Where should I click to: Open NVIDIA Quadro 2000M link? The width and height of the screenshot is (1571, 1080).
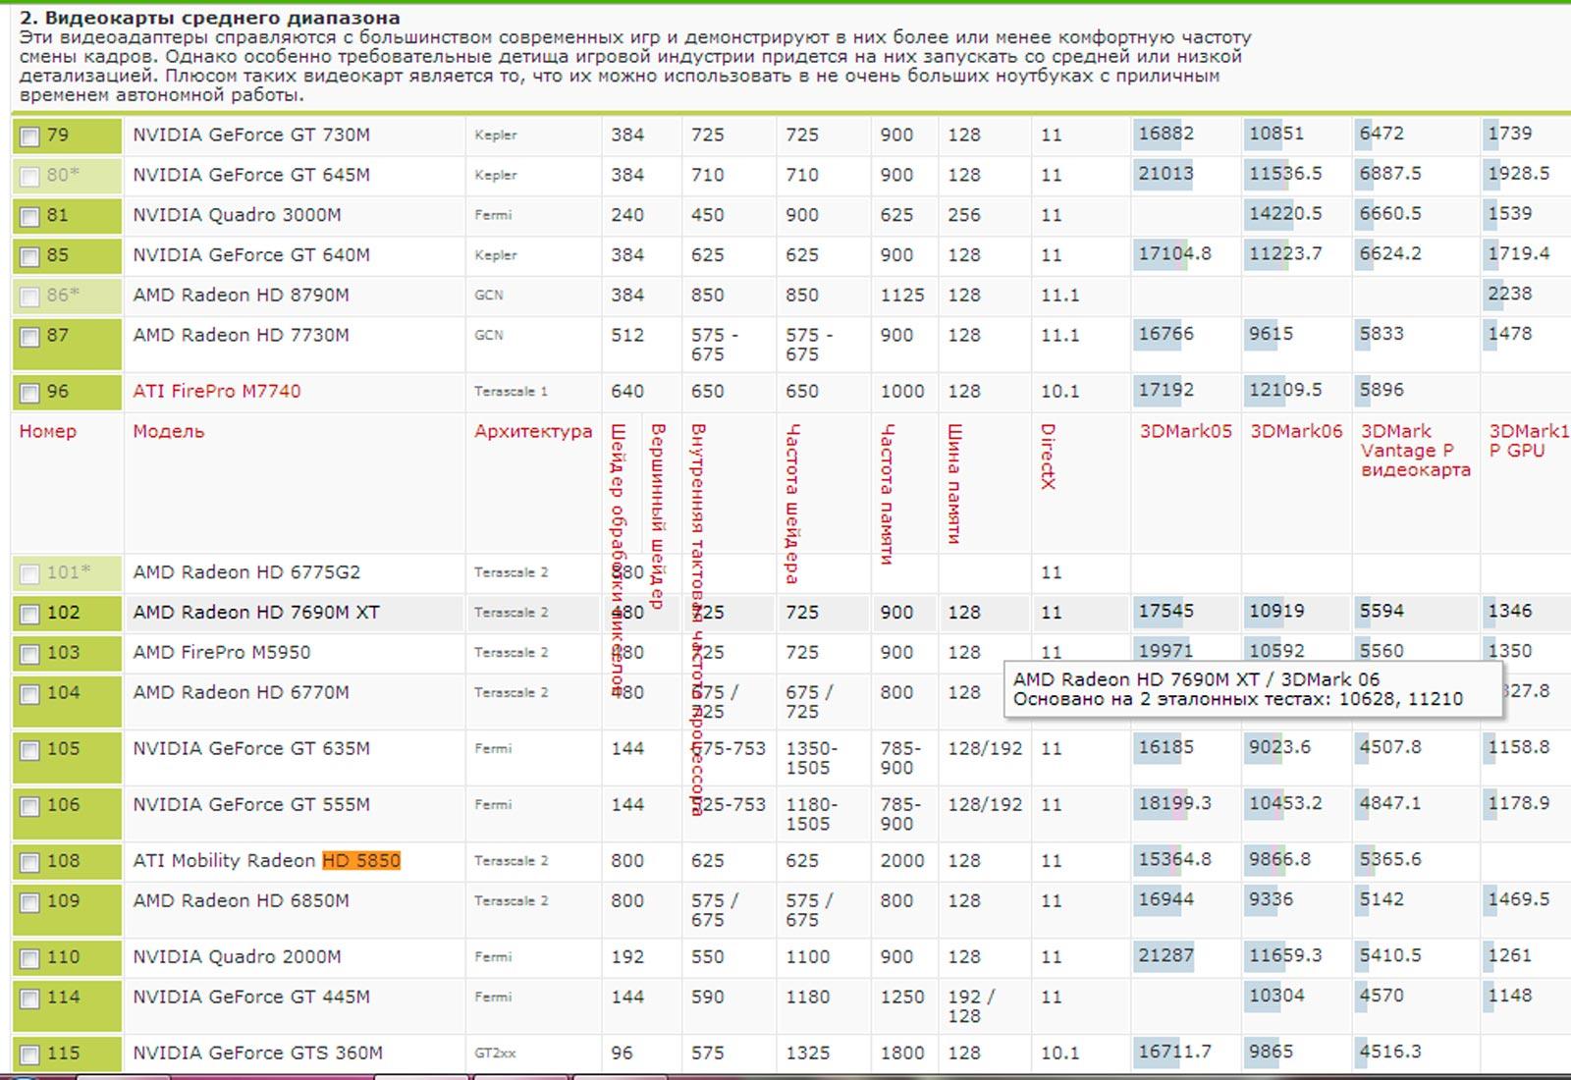point(237,957)
